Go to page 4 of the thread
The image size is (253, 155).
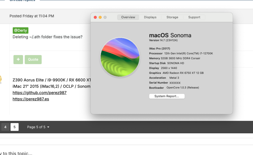pyautogui.click(x=5, y=127)
